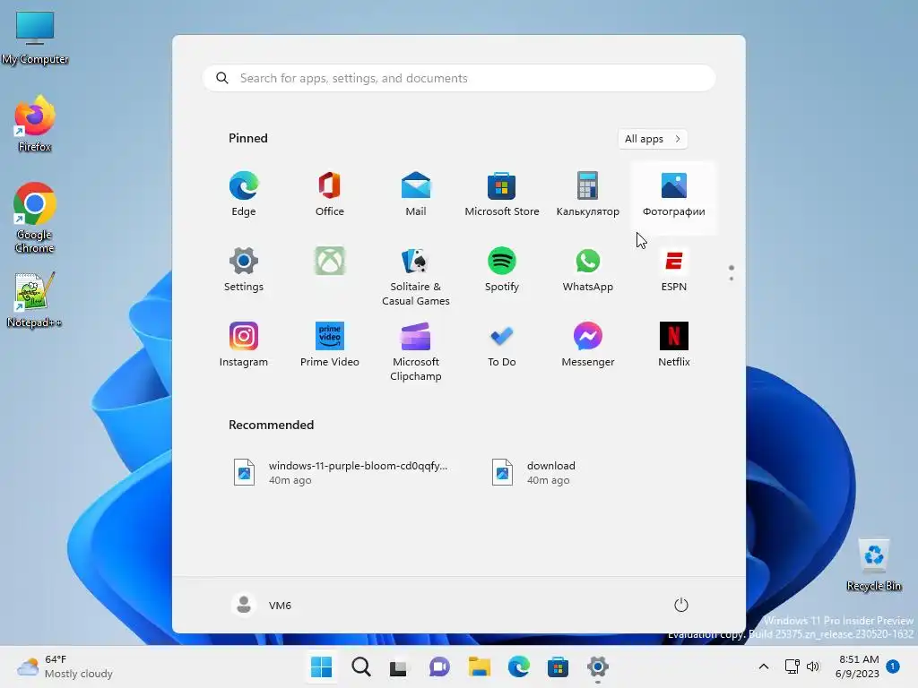Select the Firefox desktop shortcut
Viewport: 918px width, 688px height.
coord(35,124)
